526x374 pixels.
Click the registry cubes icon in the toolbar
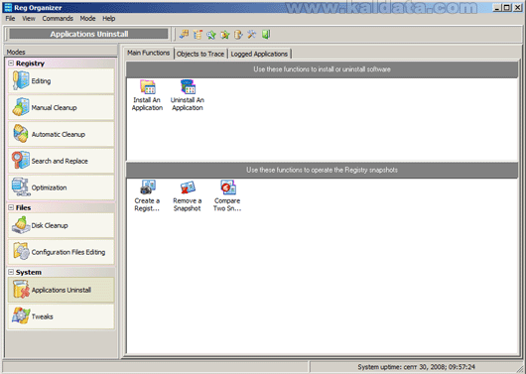click(184, 34)
